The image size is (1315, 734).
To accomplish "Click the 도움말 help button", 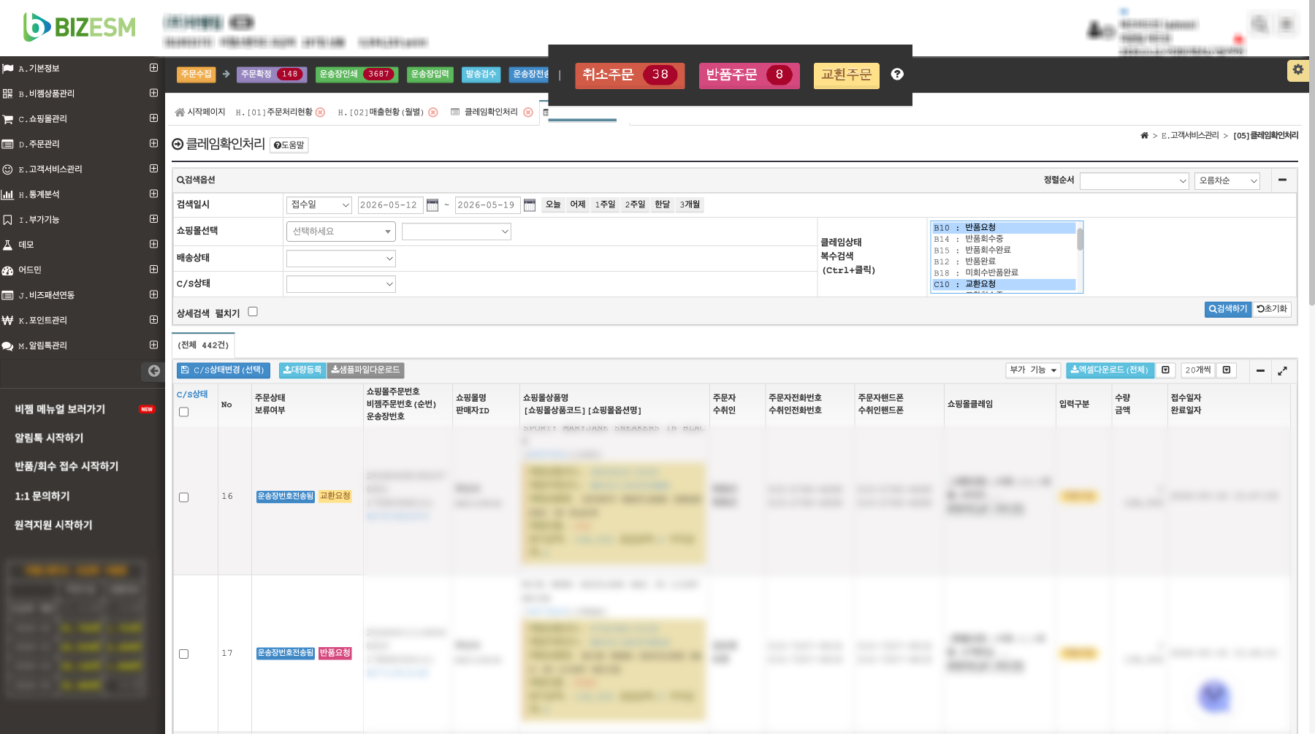I will tap(289, 145).
